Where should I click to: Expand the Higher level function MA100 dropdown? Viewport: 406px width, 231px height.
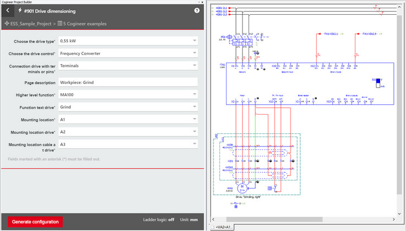195,94
